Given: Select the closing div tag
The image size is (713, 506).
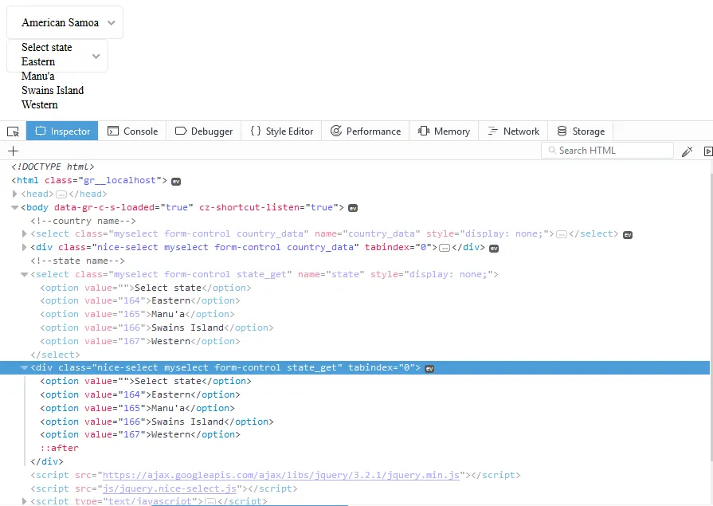Looking at the screenshot, I should 47,462.
